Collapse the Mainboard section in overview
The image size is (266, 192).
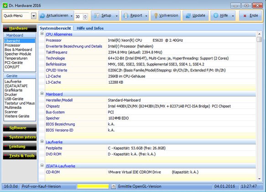pos(42,93)
